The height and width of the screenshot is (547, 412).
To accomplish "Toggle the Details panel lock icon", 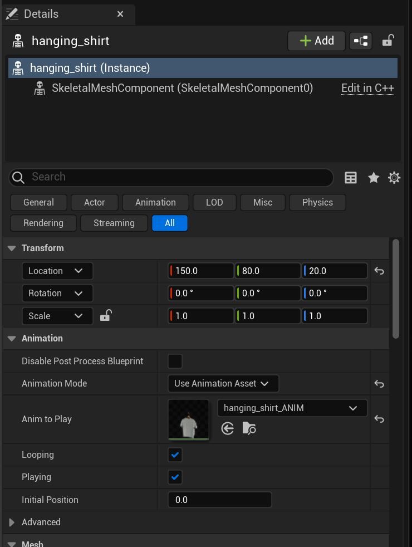I will point(388,41).
